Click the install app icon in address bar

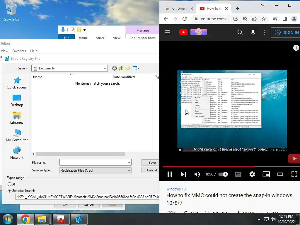coord(236,19)
